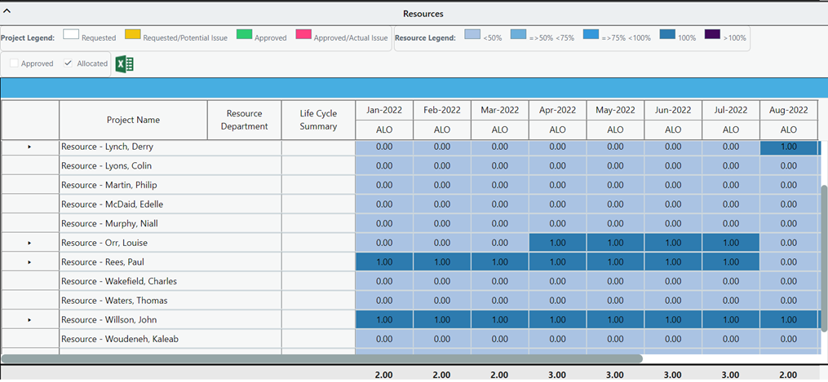Select the Resource - Woudeneh, Kaleab row name
828x382 pixels.
[119, 339]
